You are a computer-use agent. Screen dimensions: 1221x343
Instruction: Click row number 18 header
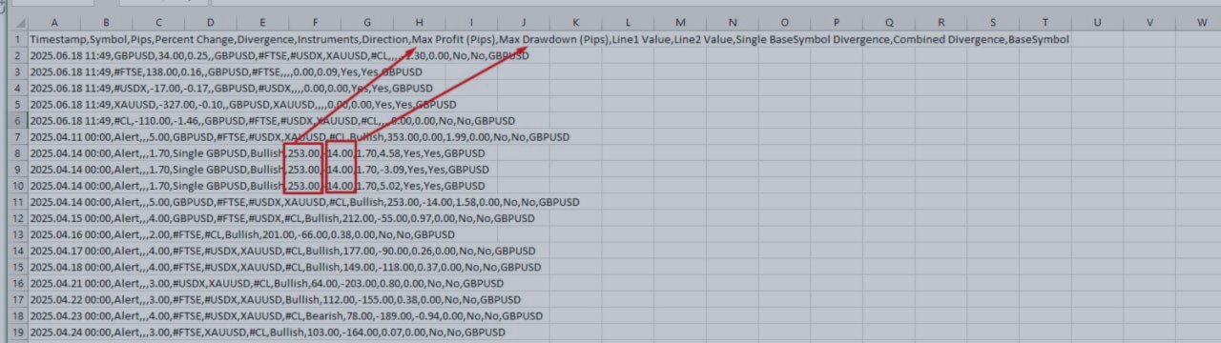point(16,315)
